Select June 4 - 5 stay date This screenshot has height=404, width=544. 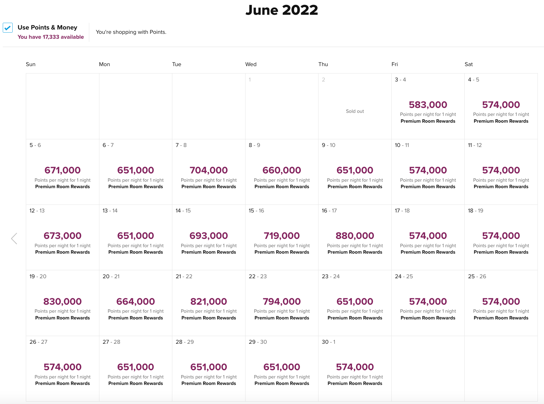coord(501,106)
